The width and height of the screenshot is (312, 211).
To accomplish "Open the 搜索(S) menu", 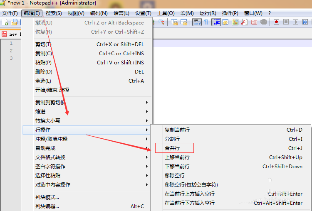I will click(x=54, y=13).
